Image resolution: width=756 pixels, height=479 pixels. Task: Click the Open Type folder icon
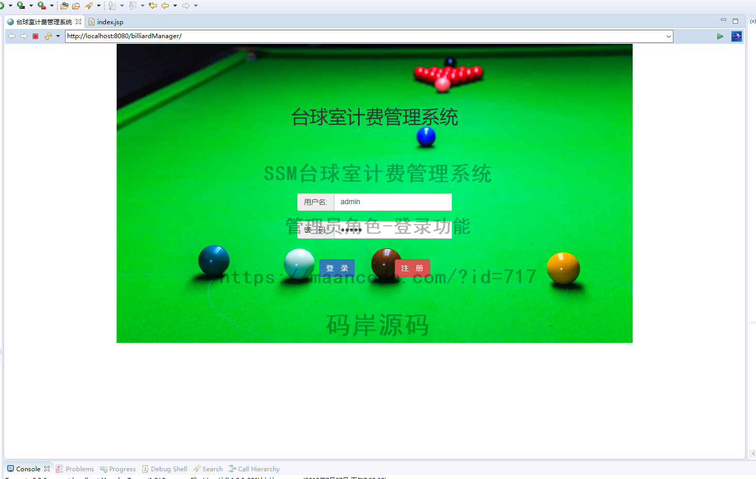[x=65, y=6]
